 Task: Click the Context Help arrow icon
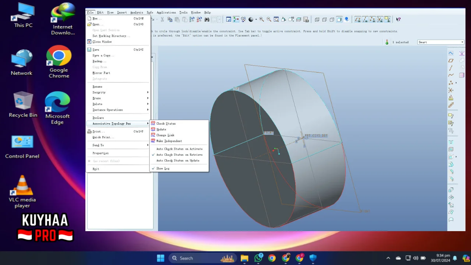[398, 19]
